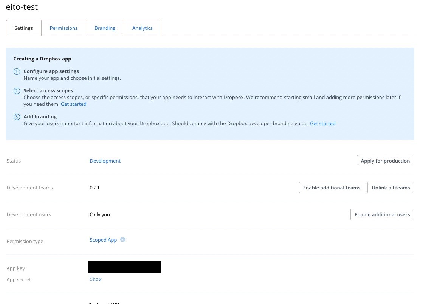The width and height of the screenshot is (437, 304).
Task: Click the 'Only you' development users value
Action: coord(100,214)
